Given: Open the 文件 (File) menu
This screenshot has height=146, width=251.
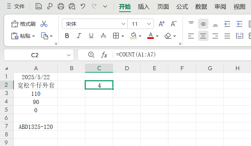Looking at the screenshot, I should pos(16,7).
